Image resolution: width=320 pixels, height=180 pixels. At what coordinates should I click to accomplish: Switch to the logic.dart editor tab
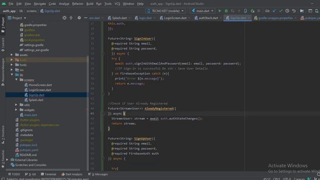point(145,18)
